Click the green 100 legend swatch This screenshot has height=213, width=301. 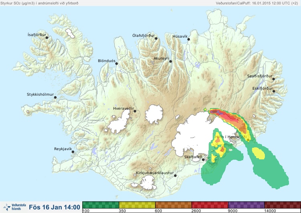click(x=101, y=205)
